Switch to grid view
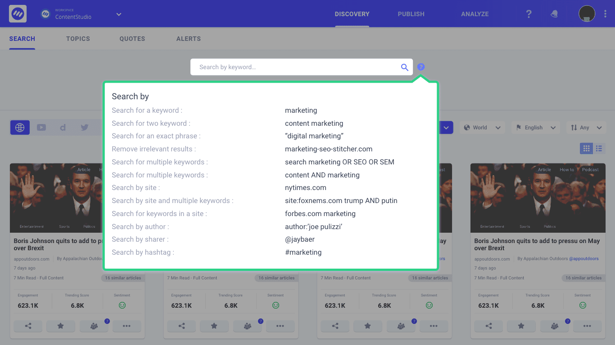This screenshot has width=615, height=345. click(586, 148)
